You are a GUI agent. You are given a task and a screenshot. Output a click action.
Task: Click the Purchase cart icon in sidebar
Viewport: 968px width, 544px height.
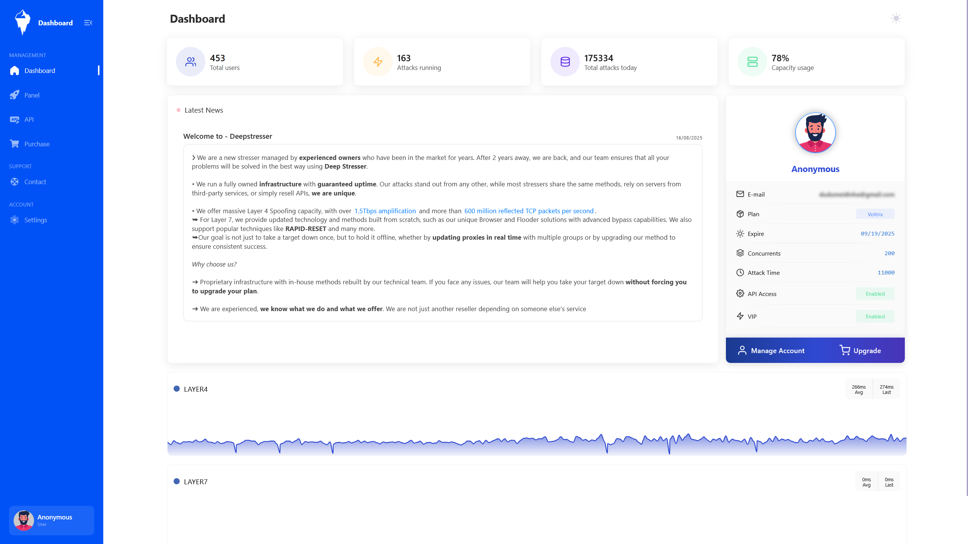(x=14, y=144)
